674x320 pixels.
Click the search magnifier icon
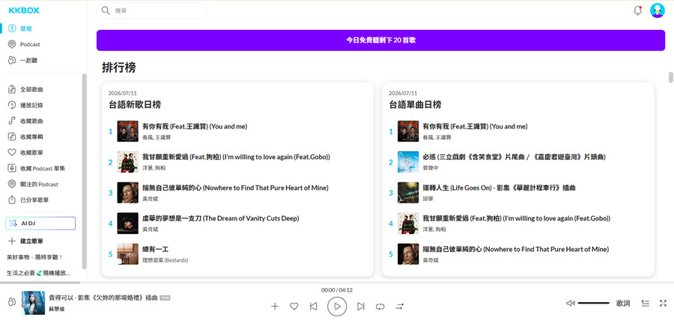pyautogui.click(x=106, y=10)
